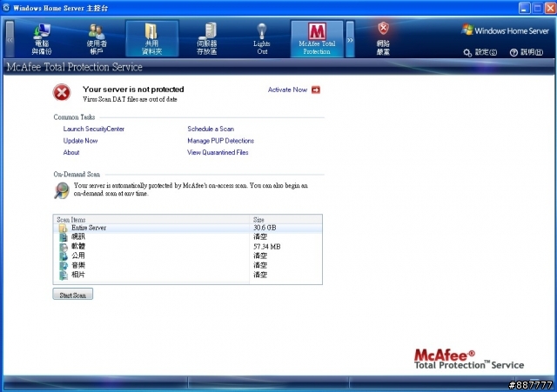Click View Quarantined Files
Viewport: 557px width, 392px height.
tap(218, 152)
